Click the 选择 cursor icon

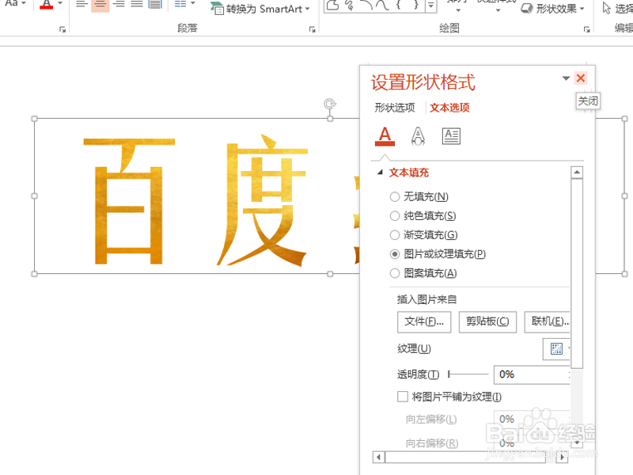[x=606, y=8]
